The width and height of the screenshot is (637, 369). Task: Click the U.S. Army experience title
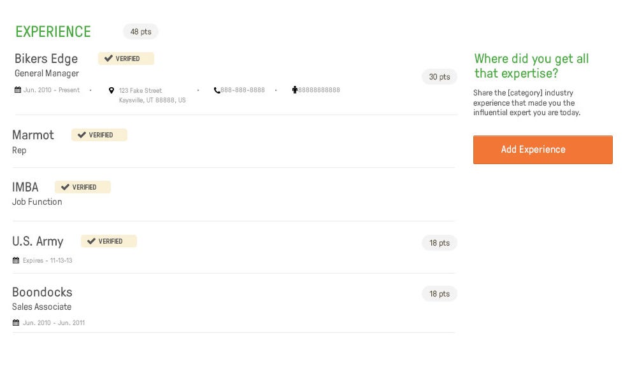coord(38,241)
